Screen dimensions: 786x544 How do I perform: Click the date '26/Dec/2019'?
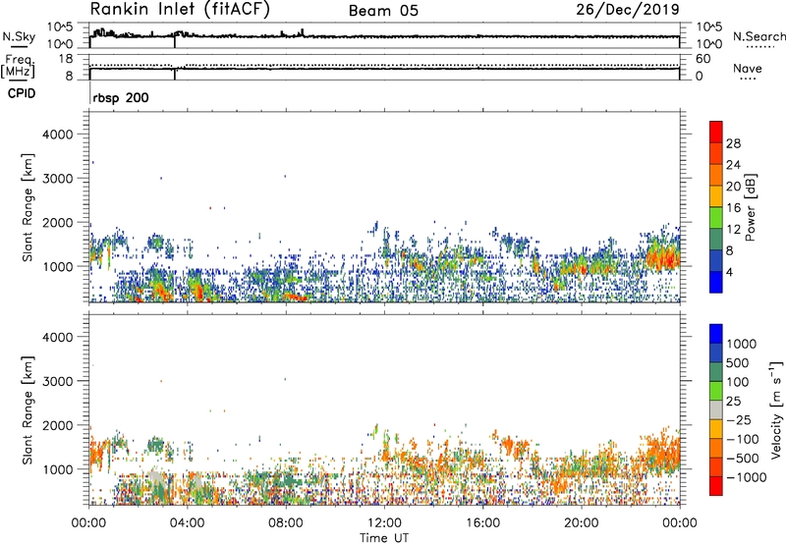pos(628,10)
